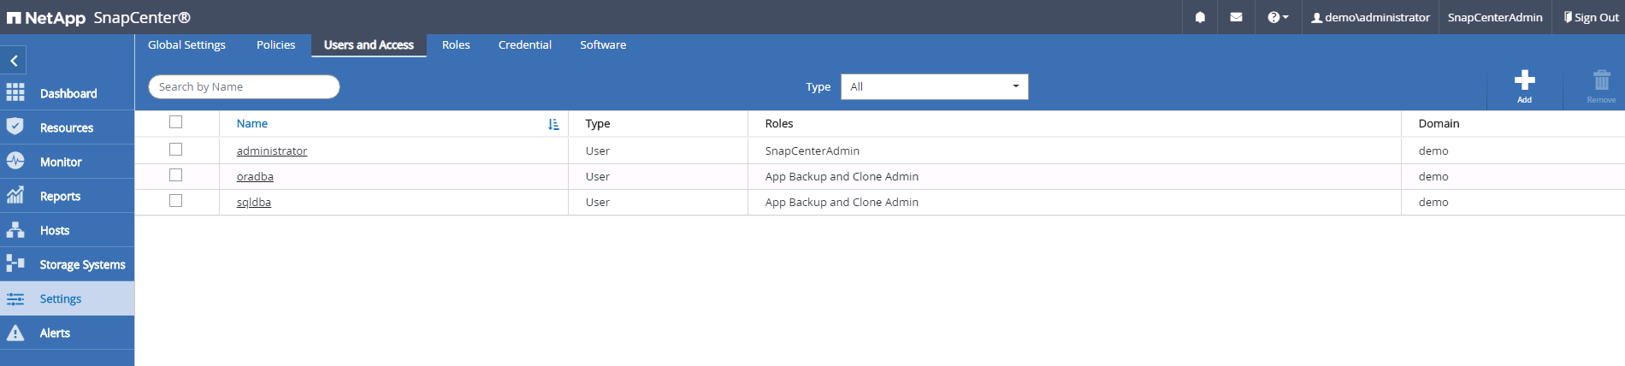The width and height of the screenshot is (1625, 366).
Task: Open Resources via its shield icon
Action: click(x=15, y=127)
